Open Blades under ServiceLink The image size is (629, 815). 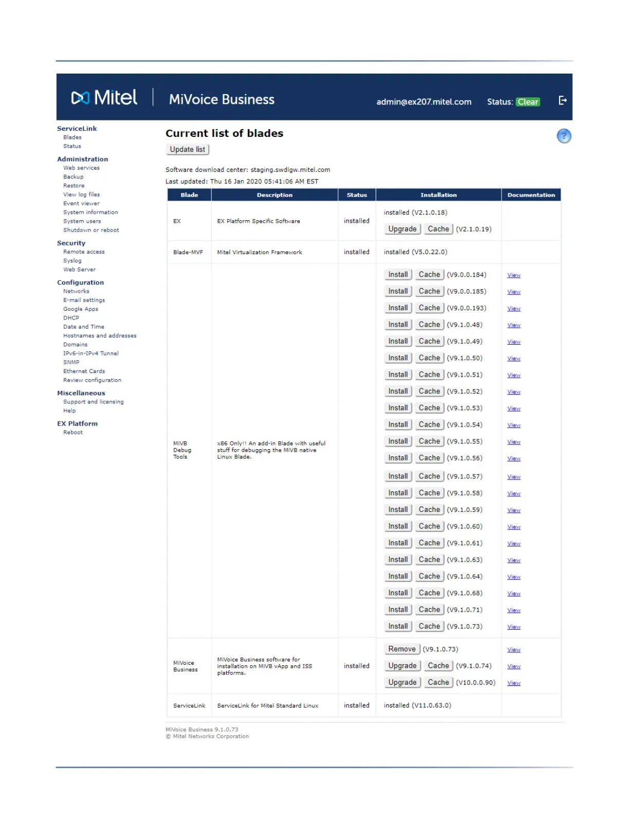click(72, 137)
